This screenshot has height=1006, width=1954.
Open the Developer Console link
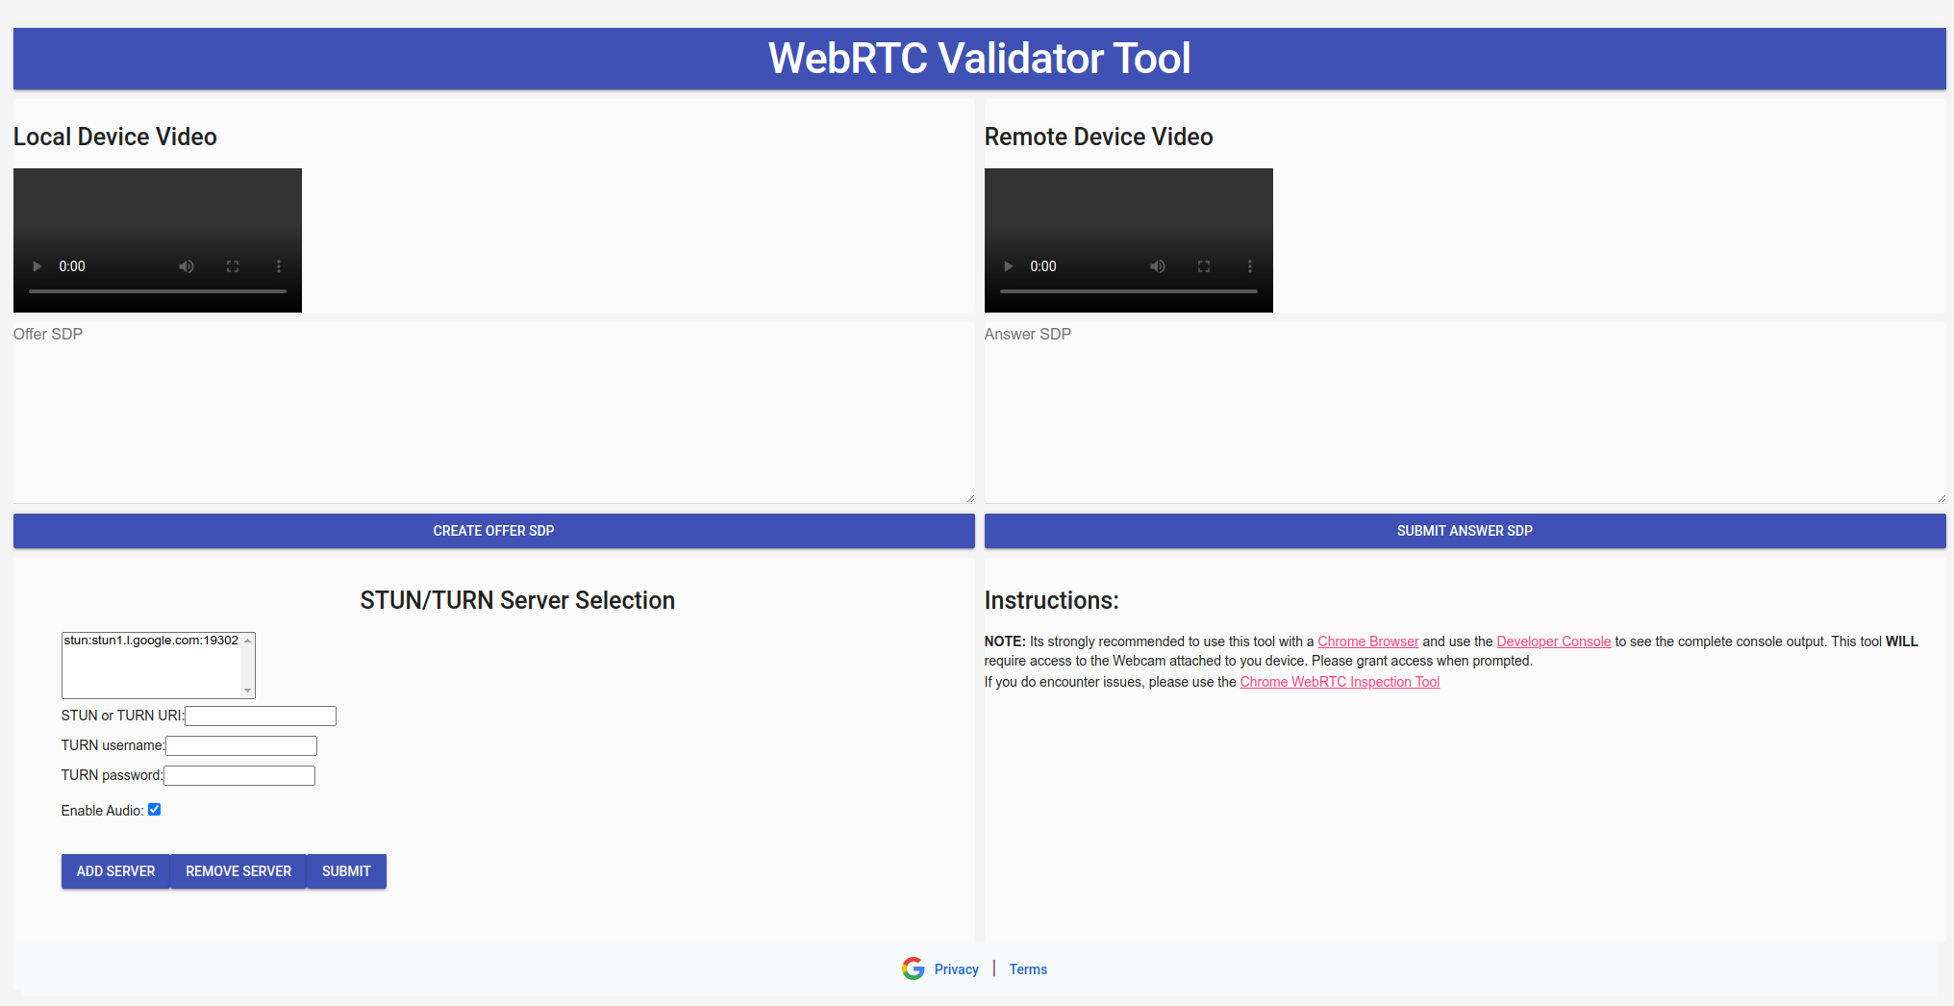(1553, 641)
